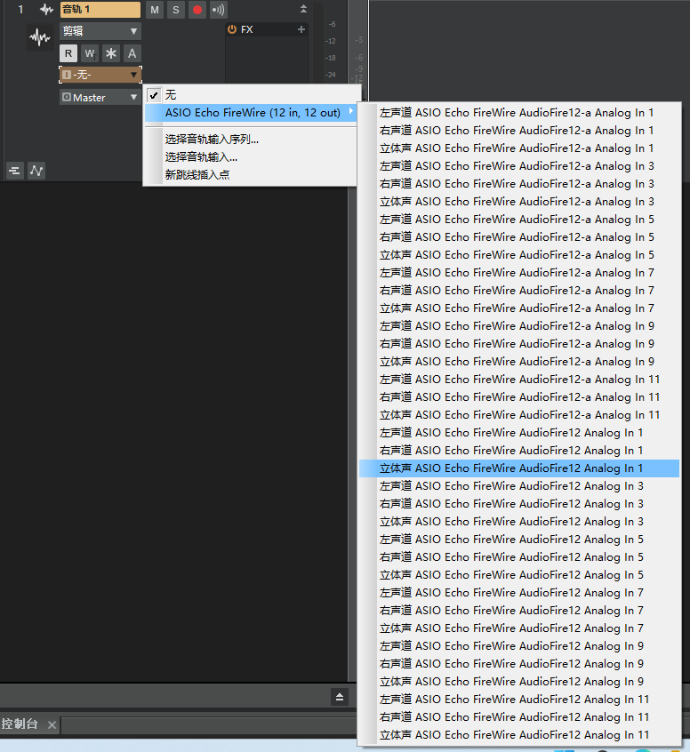This screenshot has width=690, height=752.
Task: Click the automation curve icon at bottom left
Action: (x=36, y=171)
